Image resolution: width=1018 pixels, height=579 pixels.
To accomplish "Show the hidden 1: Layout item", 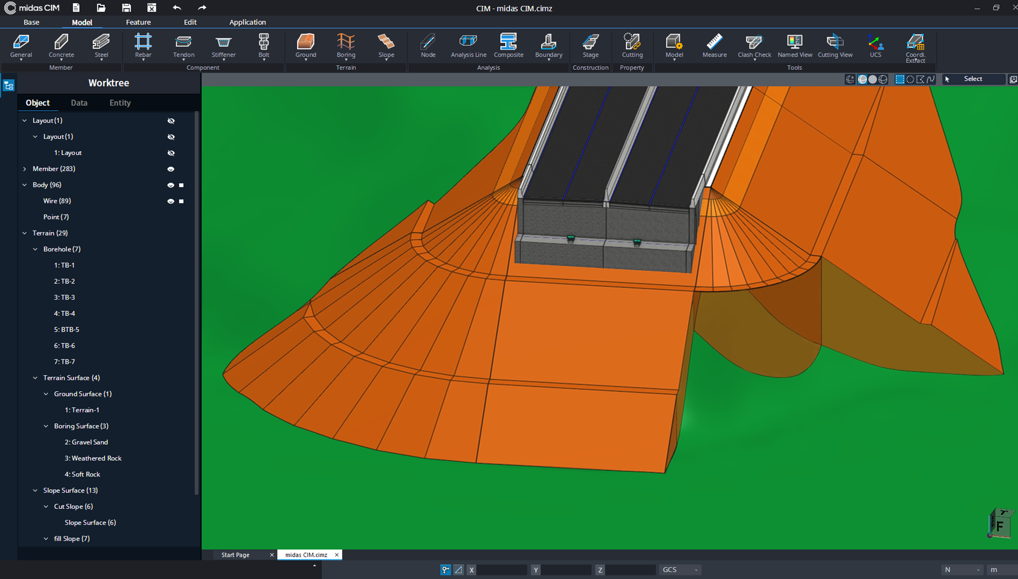I will click(x=171, y=152).
